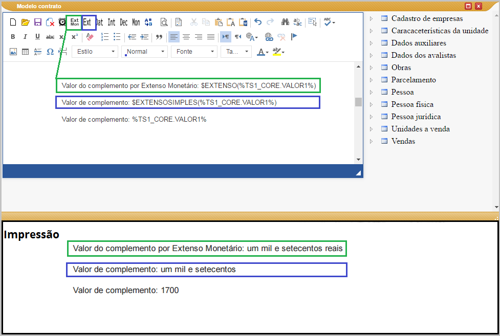Image resolution: width=500 pixels, height=336 pixels.
Task: Save the contract template
Action: (38, 23)
